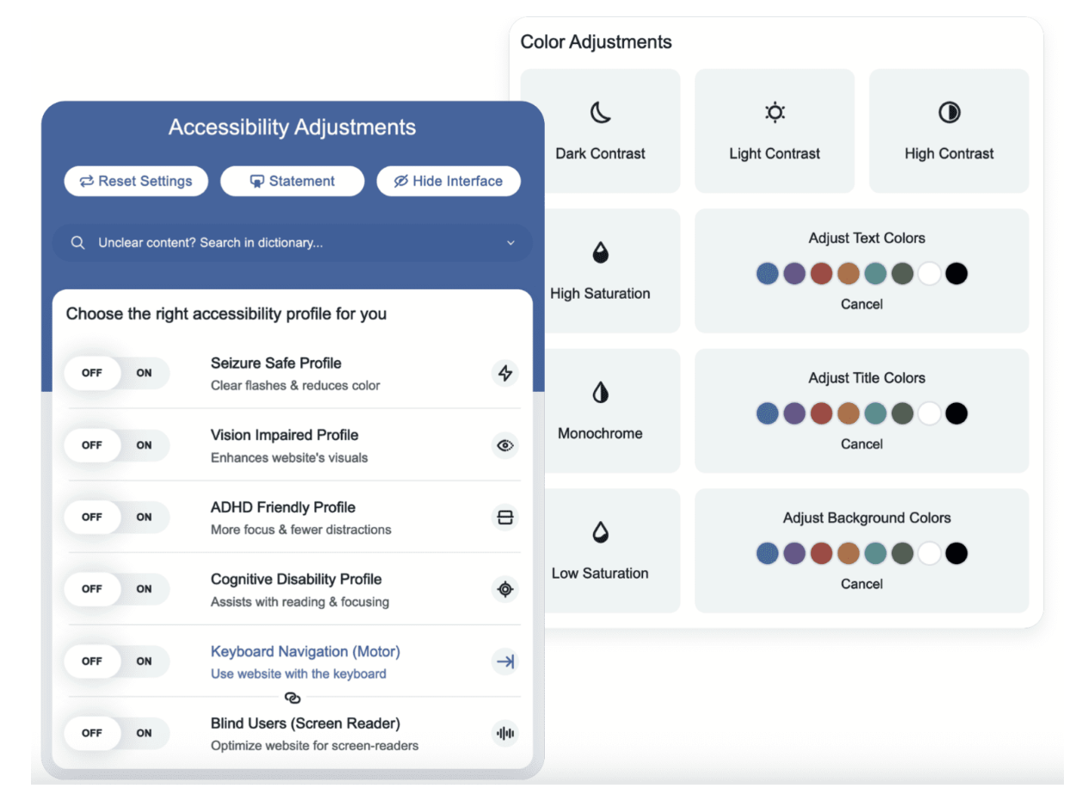Click the Blind Users audio waveform icon
The width and height of the screenshot is (1088, 801).
coord(505,733)
